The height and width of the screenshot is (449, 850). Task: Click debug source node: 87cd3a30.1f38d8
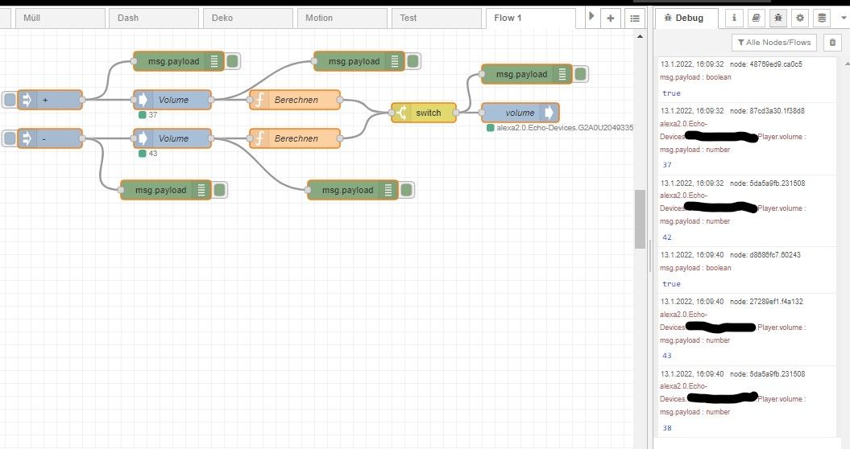click(767, 110)
